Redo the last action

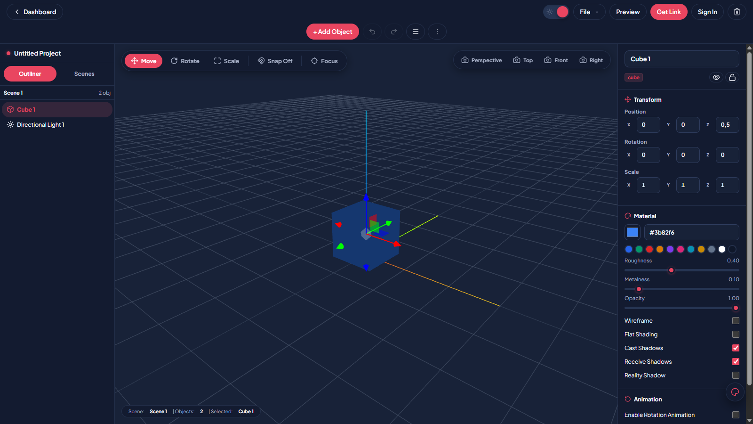pos(394,32)
